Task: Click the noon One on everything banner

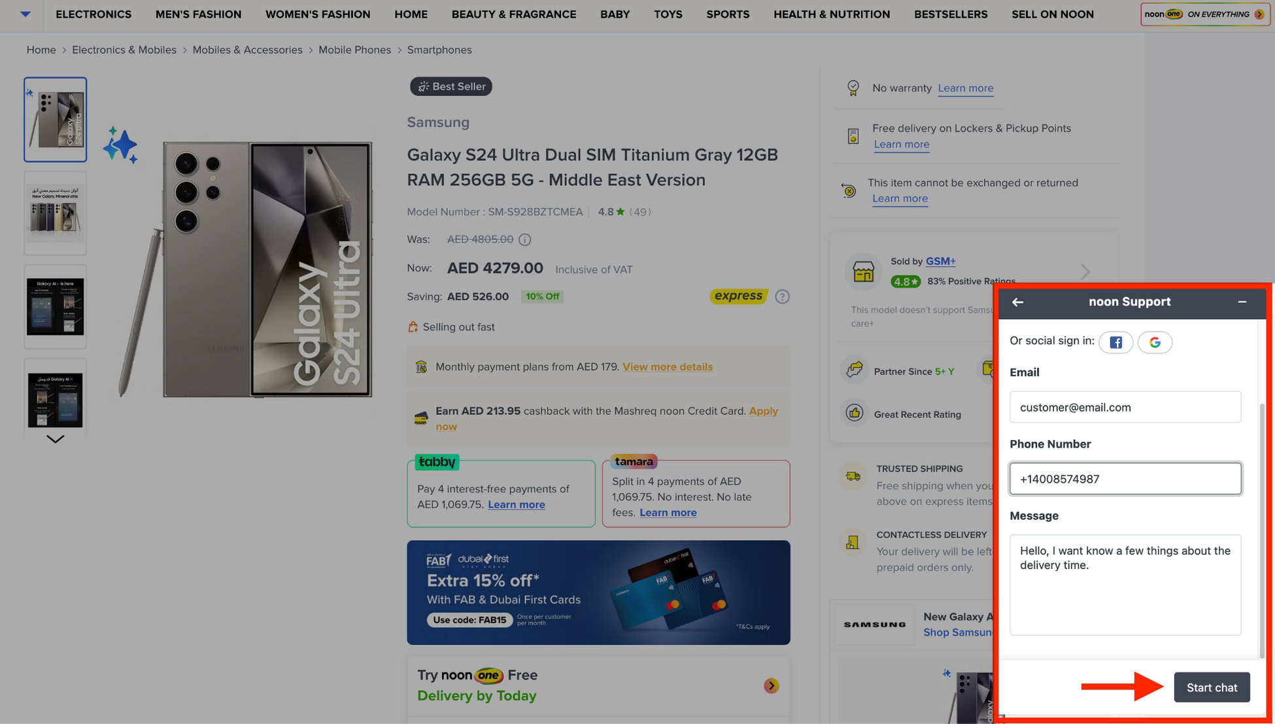Action: 1205,14
